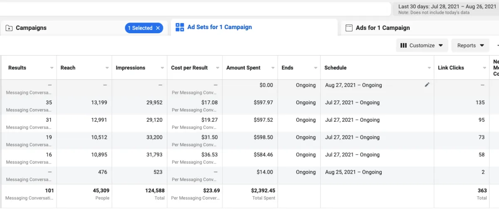Open the Customize dropdown button

point(422,46)
